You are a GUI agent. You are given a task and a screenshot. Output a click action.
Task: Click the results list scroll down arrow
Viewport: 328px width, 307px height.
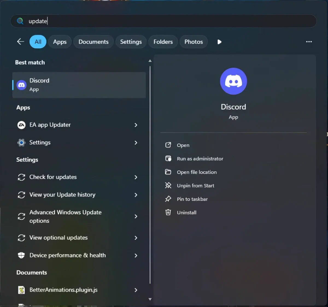point(150,299)
